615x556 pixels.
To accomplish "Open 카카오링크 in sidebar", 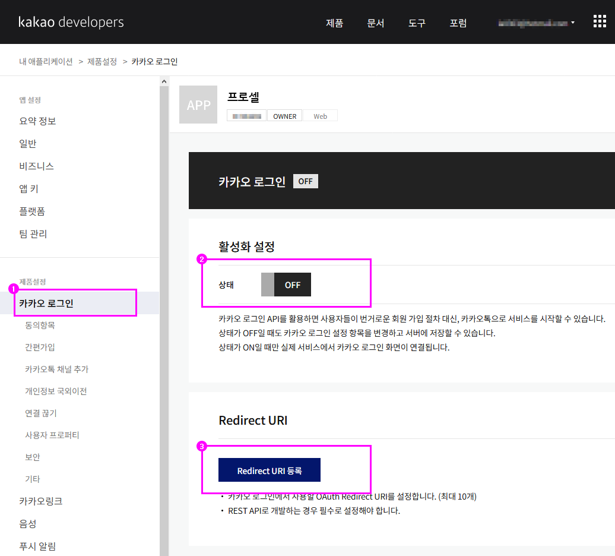I will [41, 501].
